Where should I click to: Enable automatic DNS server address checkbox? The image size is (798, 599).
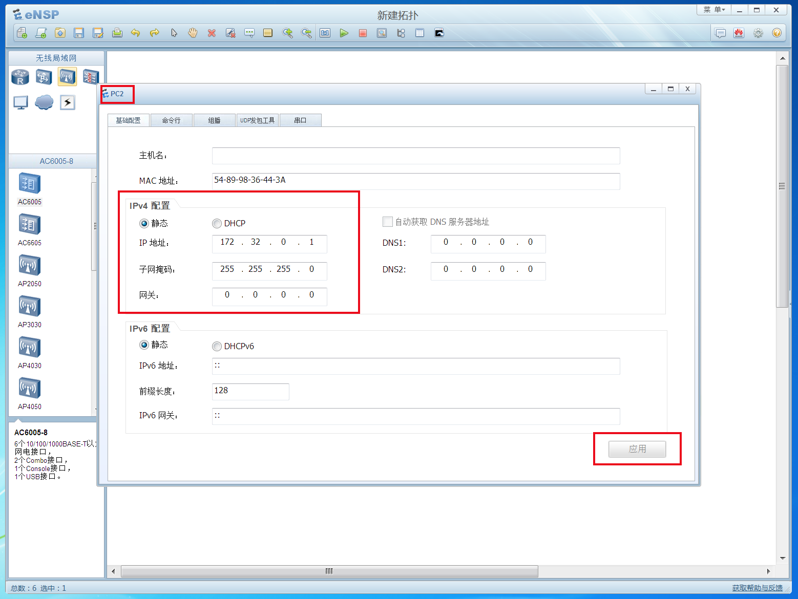coord(388,222)
